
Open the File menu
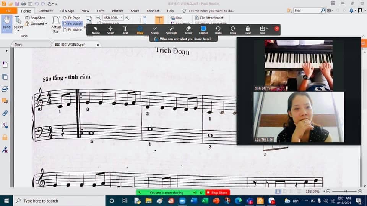pyautogui.click(x=8, y=11)
